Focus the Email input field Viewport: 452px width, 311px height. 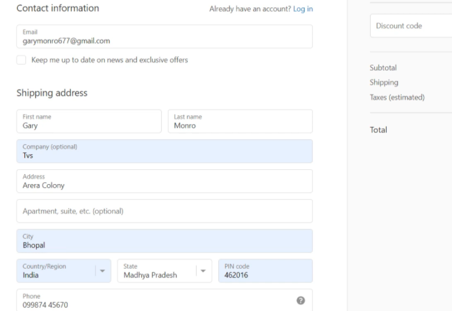coord(164,37)
